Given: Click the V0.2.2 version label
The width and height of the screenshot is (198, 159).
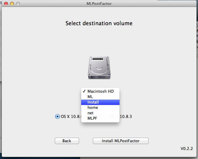Looking at the screenshot, I should (187, 148).
